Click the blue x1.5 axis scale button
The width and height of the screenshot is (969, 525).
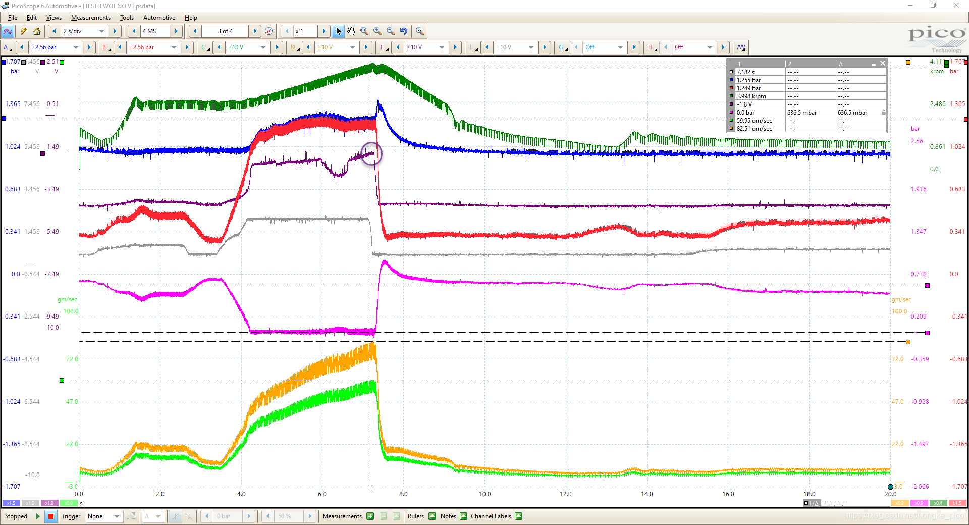click(x=11, y=503)
